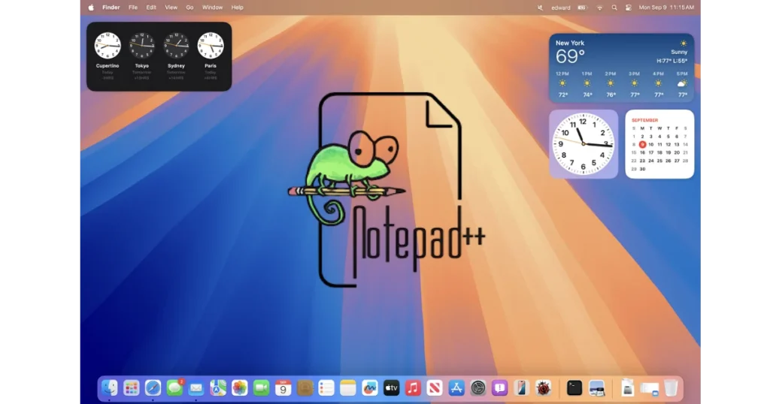
Task: Launch Music from the Dock
Action: pyautogui.click(x=413, y=388)
